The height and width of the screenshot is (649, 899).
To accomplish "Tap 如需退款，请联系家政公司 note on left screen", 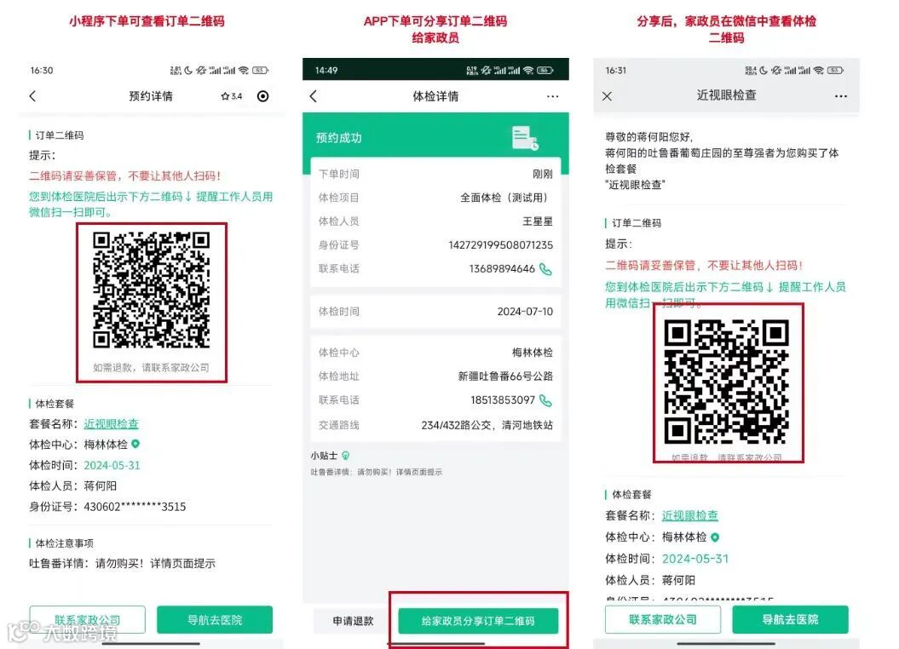I will 152,368.
